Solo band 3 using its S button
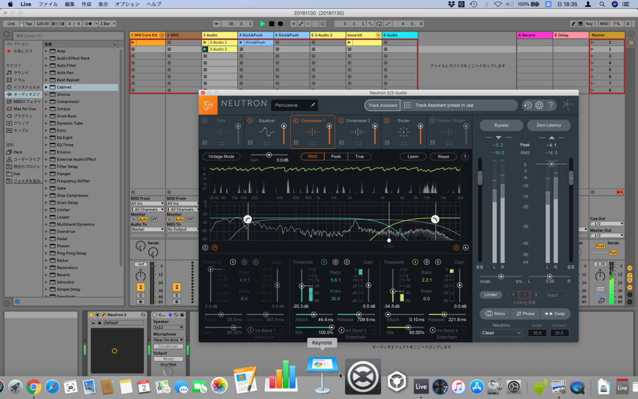Viewport: 638px width, 399px height. pyautogui.click(x=438, y=262)
